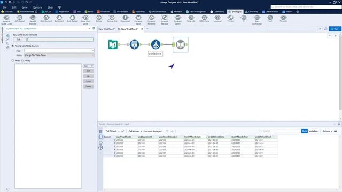Screen dimensions: 342x192
Task: Click Edit for Input Data Source Template
Action: tap(19, 39)
